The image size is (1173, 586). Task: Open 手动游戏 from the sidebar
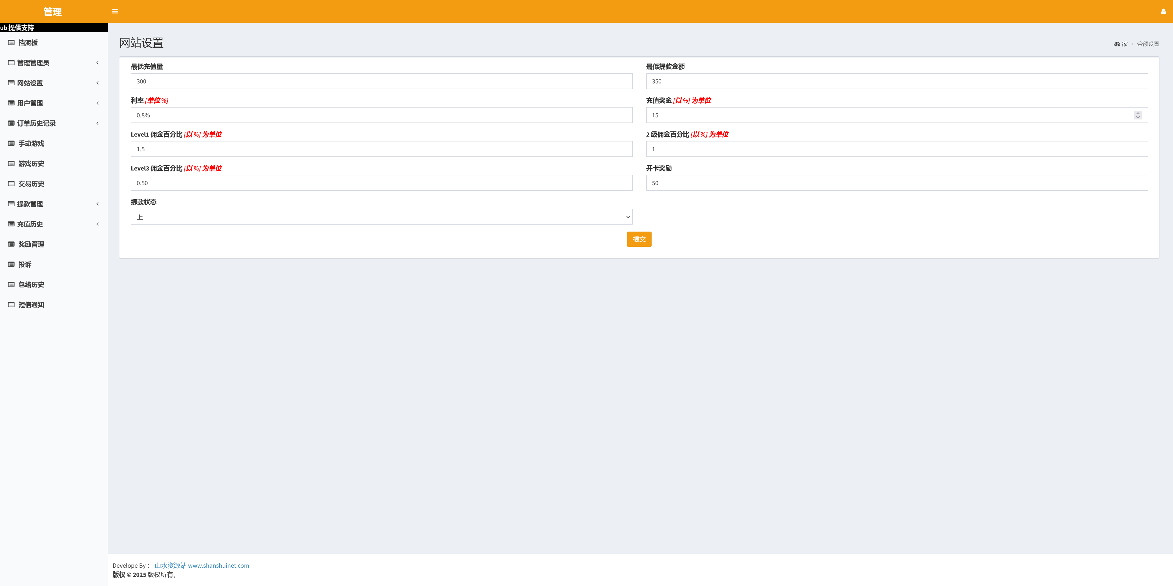[x=31, y=143]
